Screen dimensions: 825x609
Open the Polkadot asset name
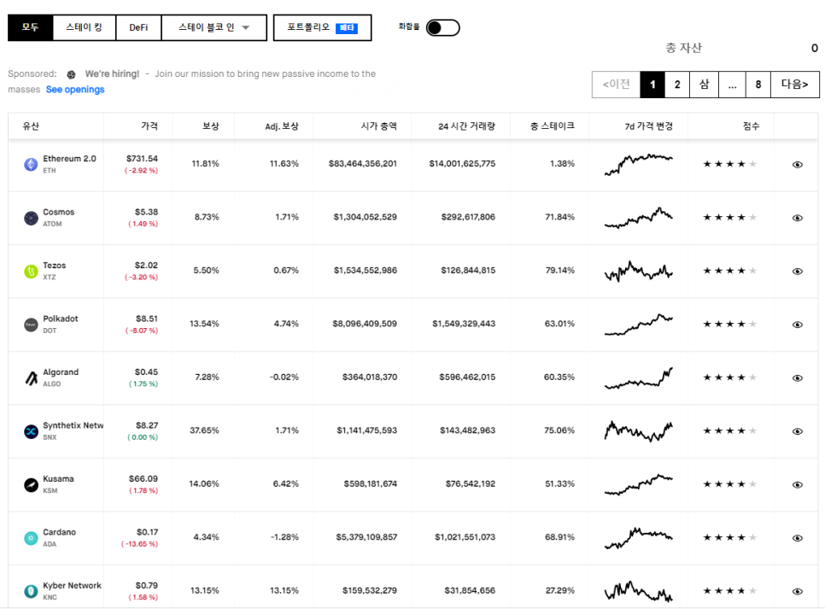pos(61,319)
